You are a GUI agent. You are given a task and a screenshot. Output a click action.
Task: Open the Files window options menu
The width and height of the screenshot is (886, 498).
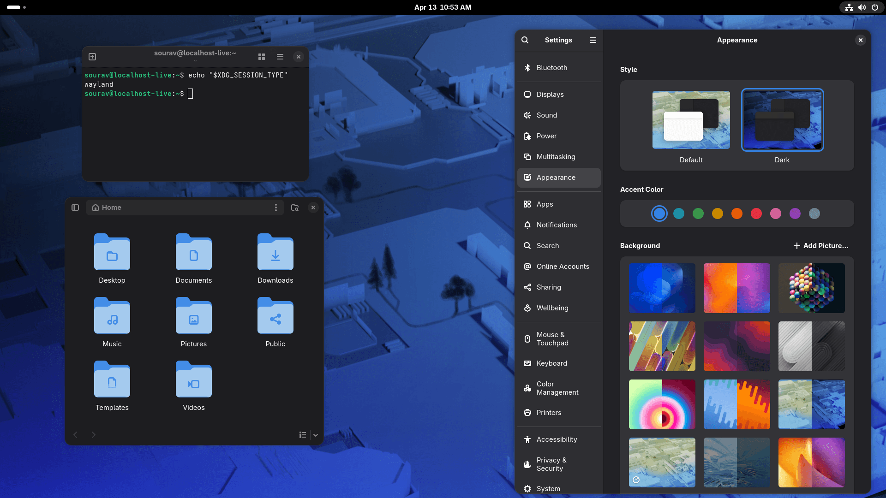pos(276,207)
